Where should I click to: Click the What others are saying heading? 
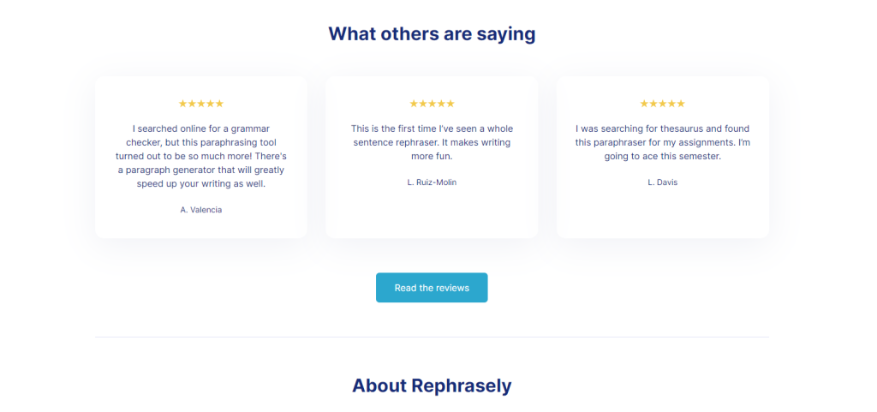432,34
